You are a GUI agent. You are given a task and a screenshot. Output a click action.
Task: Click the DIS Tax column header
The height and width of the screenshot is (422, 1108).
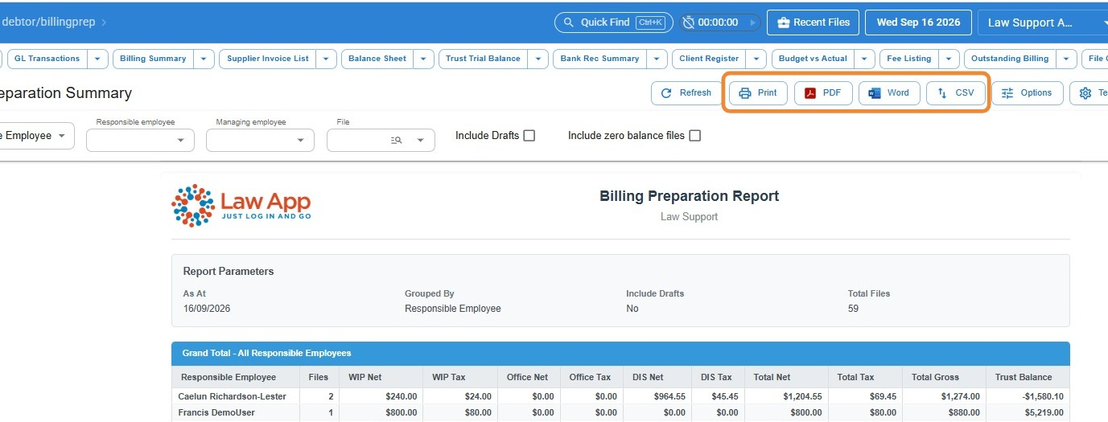coord(716,377)
